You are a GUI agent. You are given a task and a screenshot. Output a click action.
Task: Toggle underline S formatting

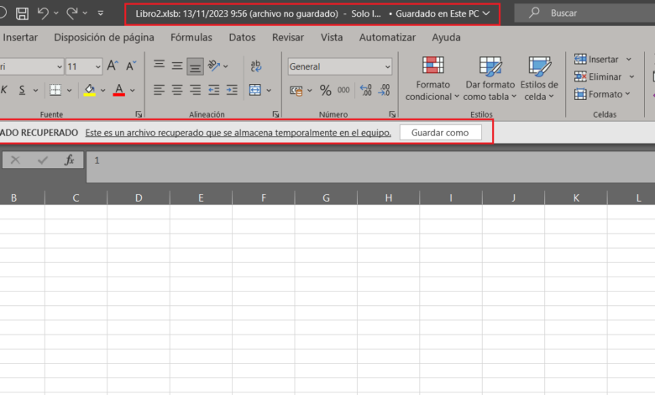(22, 90)
